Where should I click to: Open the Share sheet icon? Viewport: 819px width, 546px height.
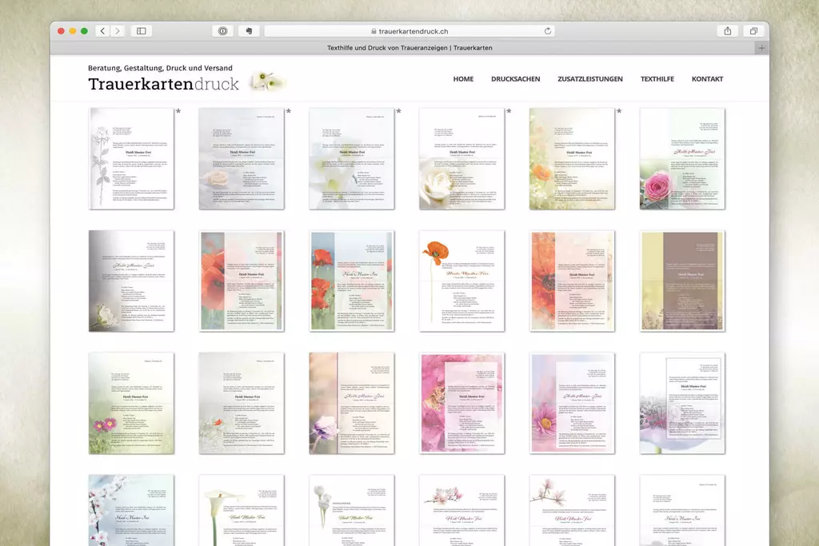(x=728, y=31)
